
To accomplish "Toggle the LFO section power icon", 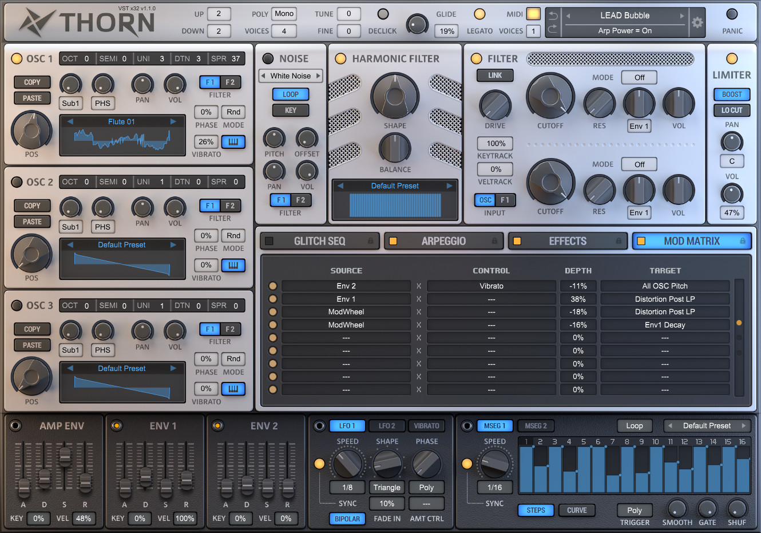I will pos(319,426).
